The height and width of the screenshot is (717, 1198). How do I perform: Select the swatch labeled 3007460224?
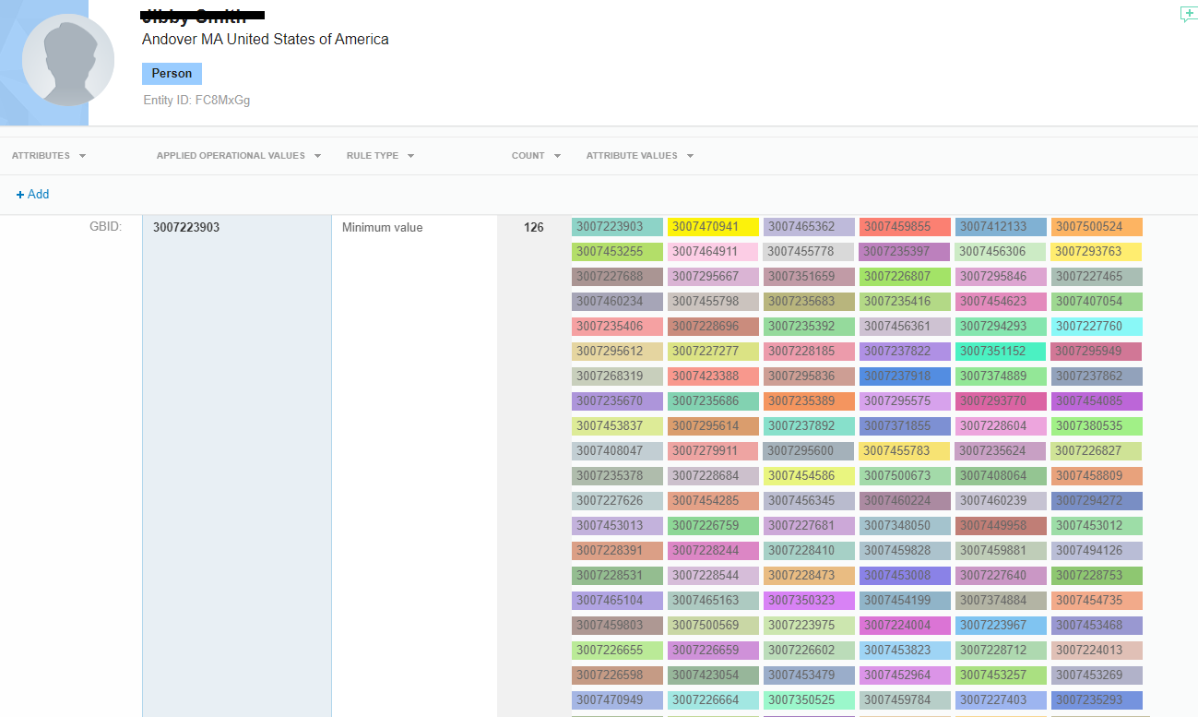click(x=905, y=501)
